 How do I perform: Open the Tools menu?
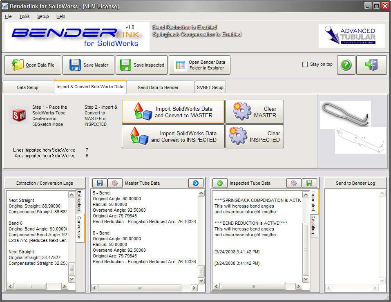(x=24, y=16)
